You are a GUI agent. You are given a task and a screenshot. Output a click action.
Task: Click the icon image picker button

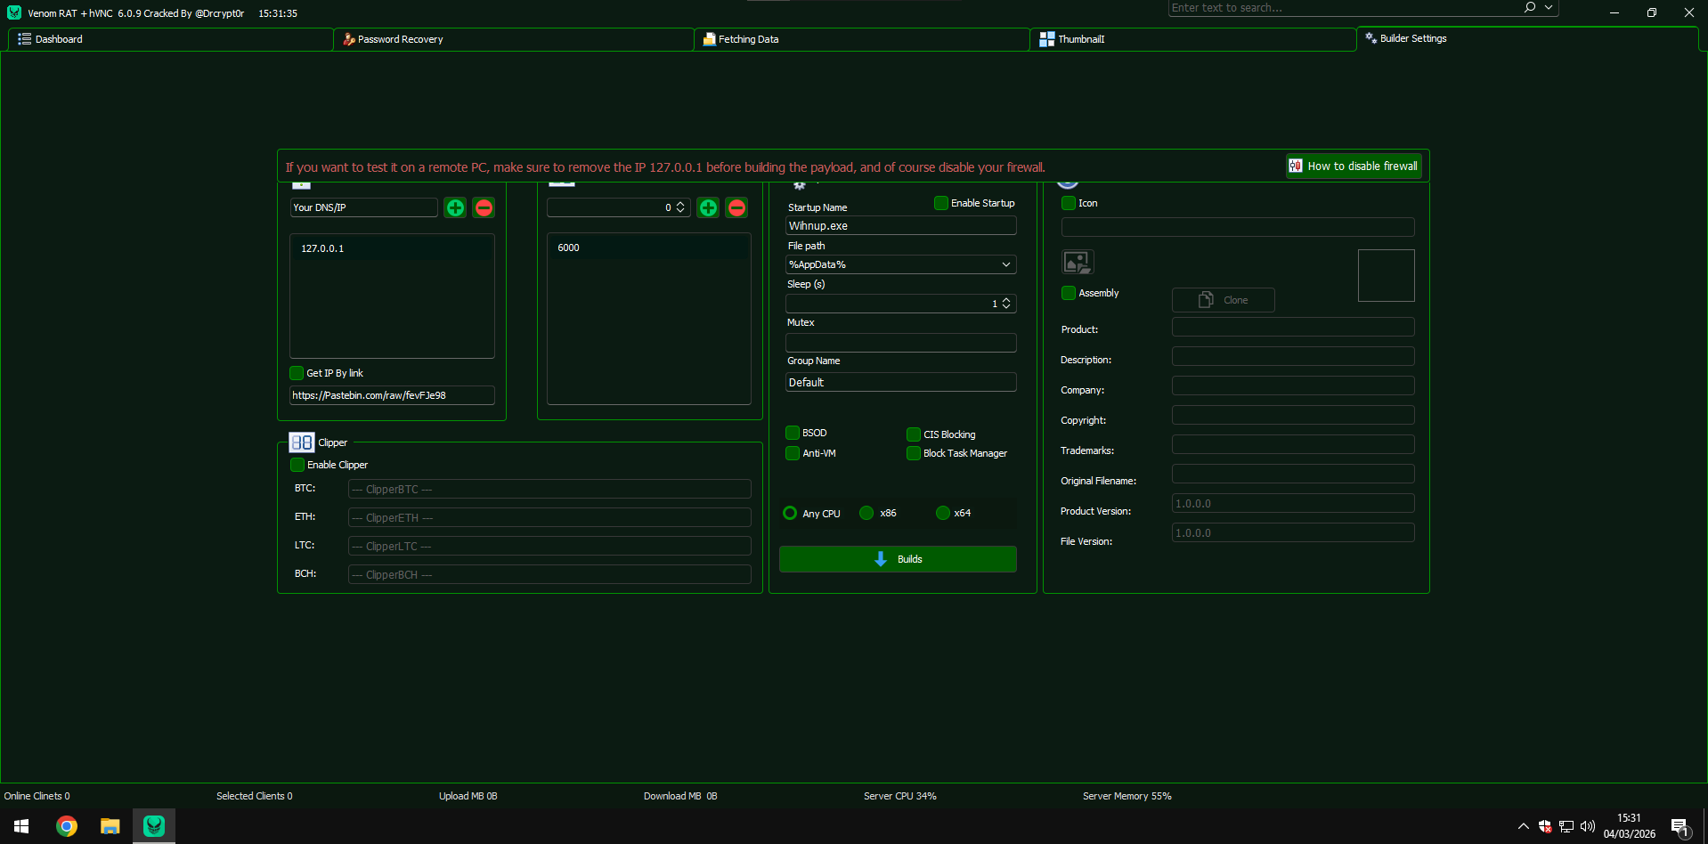(1078, 262)
